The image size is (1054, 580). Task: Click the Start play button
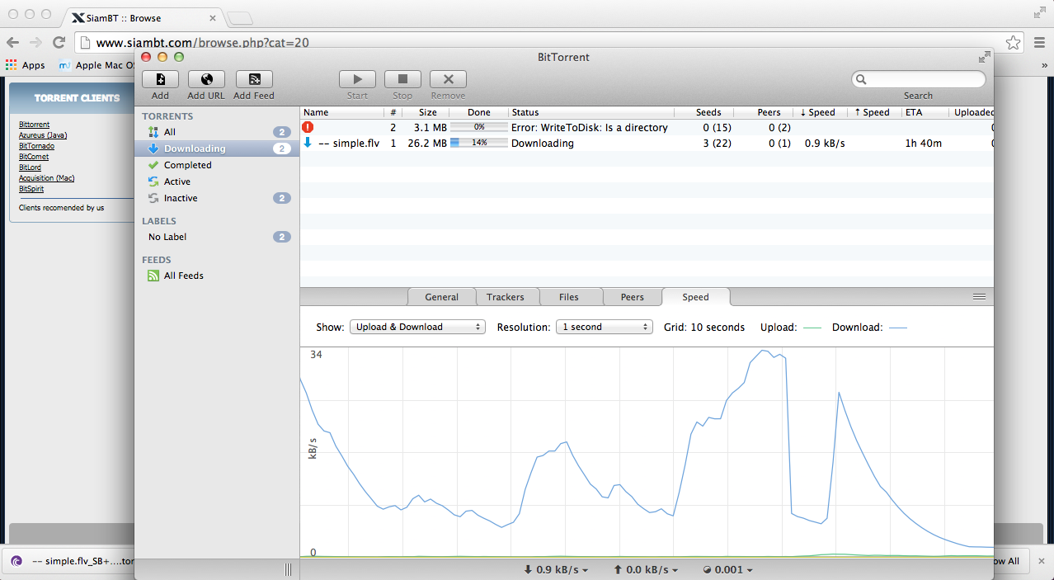pos(357,79)
